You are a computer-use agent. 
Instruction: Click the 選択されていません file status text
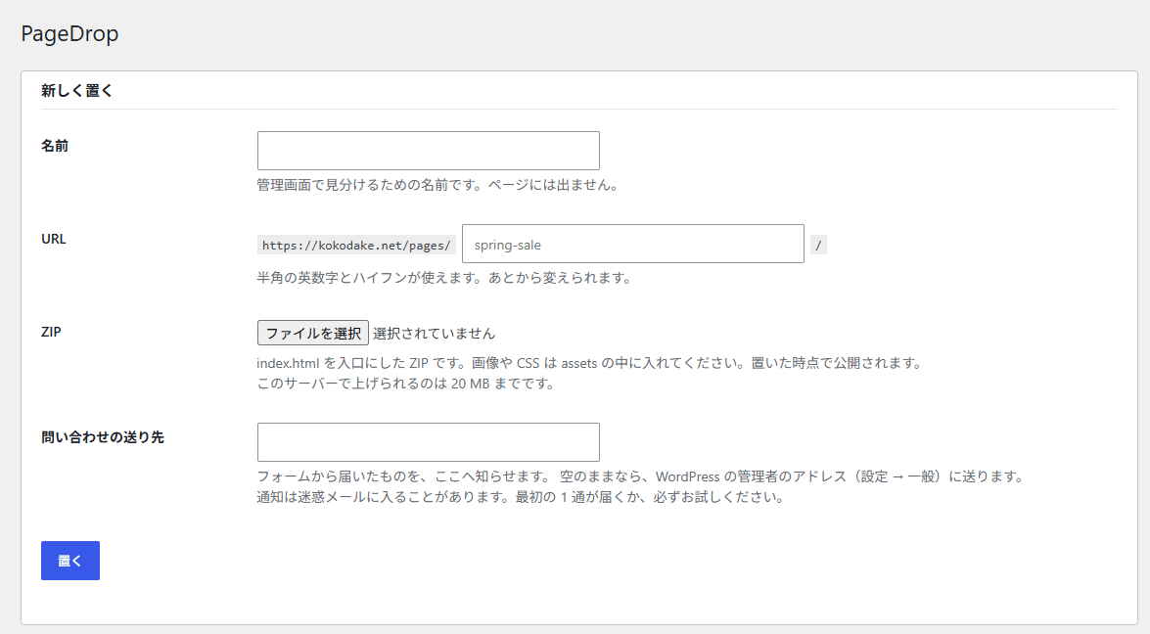point(435,334)
